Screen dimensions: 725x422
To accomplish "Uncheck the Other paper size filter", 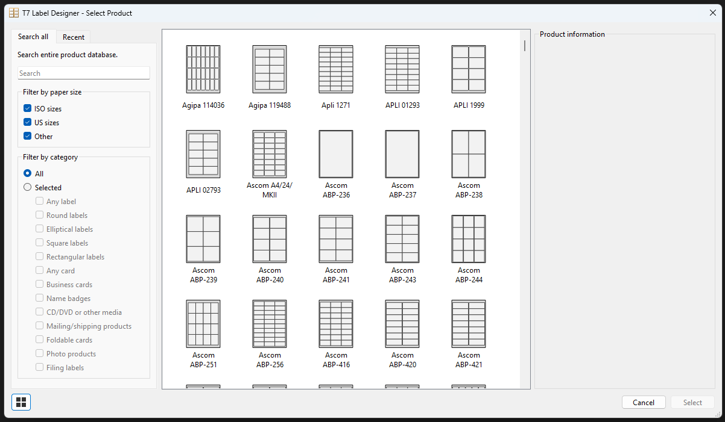I will [x=27, y=137].
